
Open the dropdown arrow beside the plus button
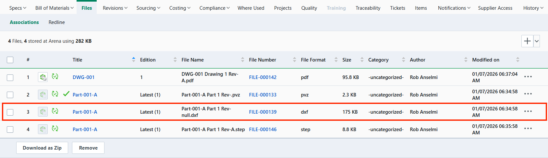pos(537,41)
